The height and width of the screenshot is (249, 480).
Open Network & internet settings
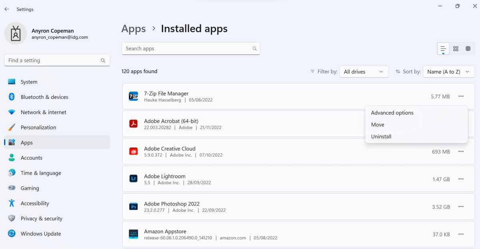pyautogui.click(x=57, y=112)
